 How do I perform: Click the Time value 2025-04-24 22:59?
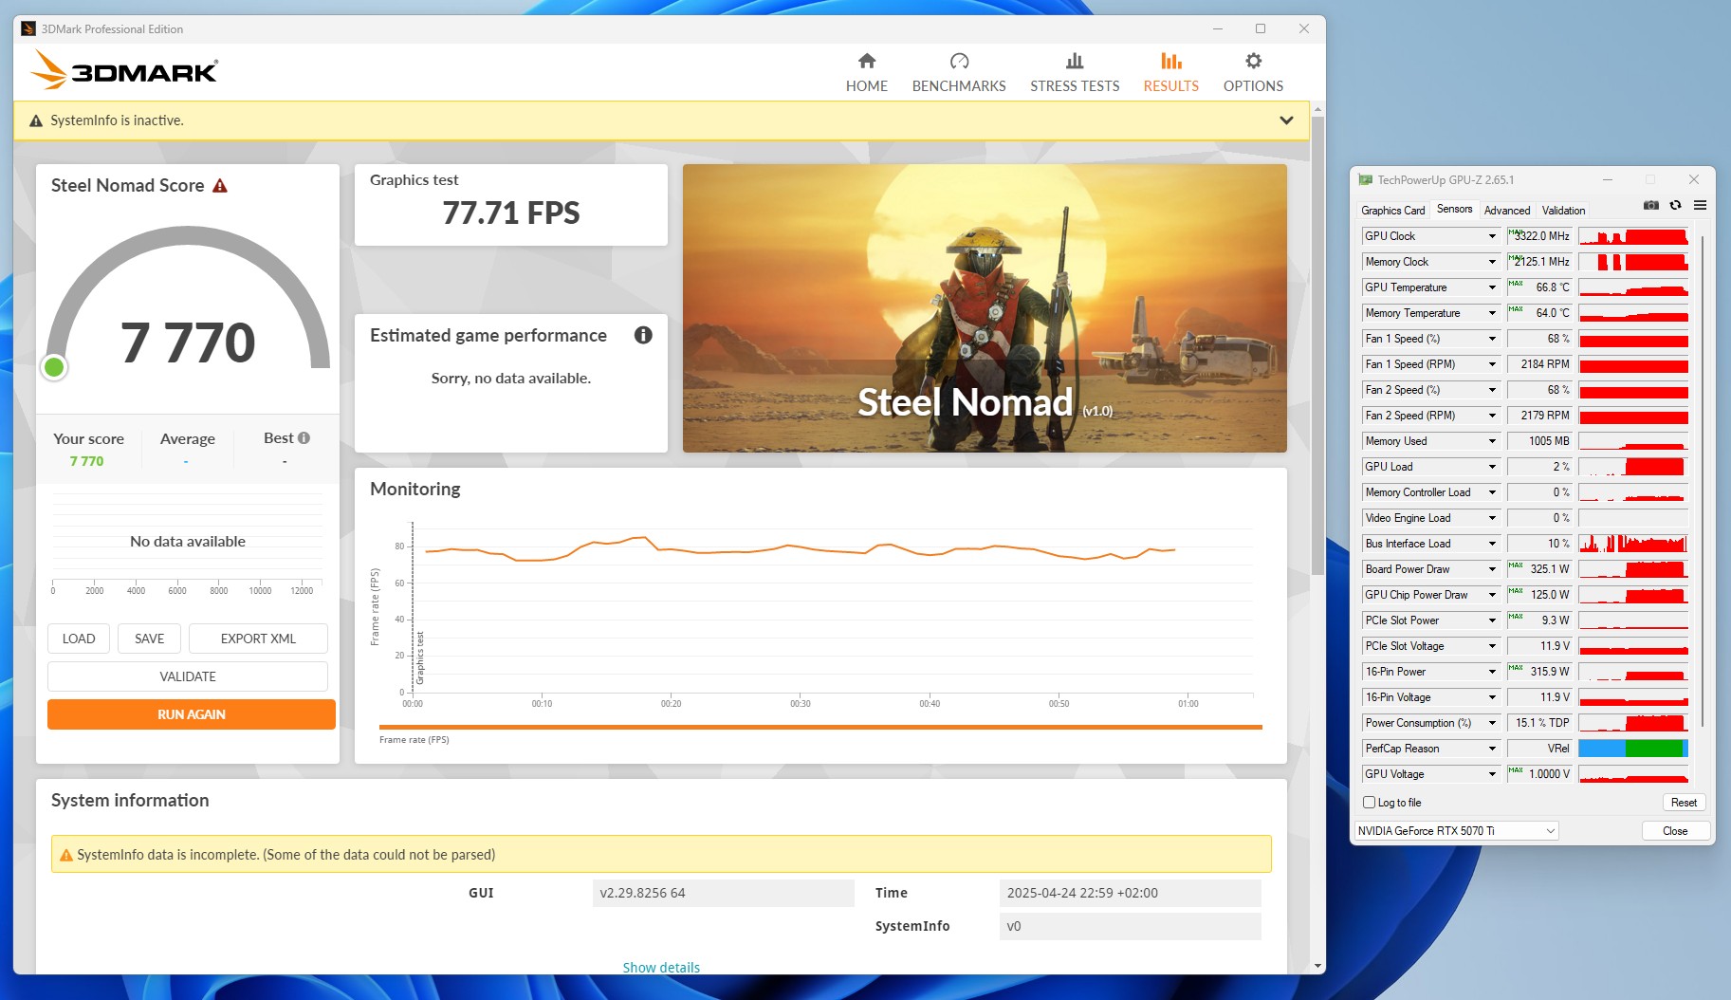tap(1131, 893)
